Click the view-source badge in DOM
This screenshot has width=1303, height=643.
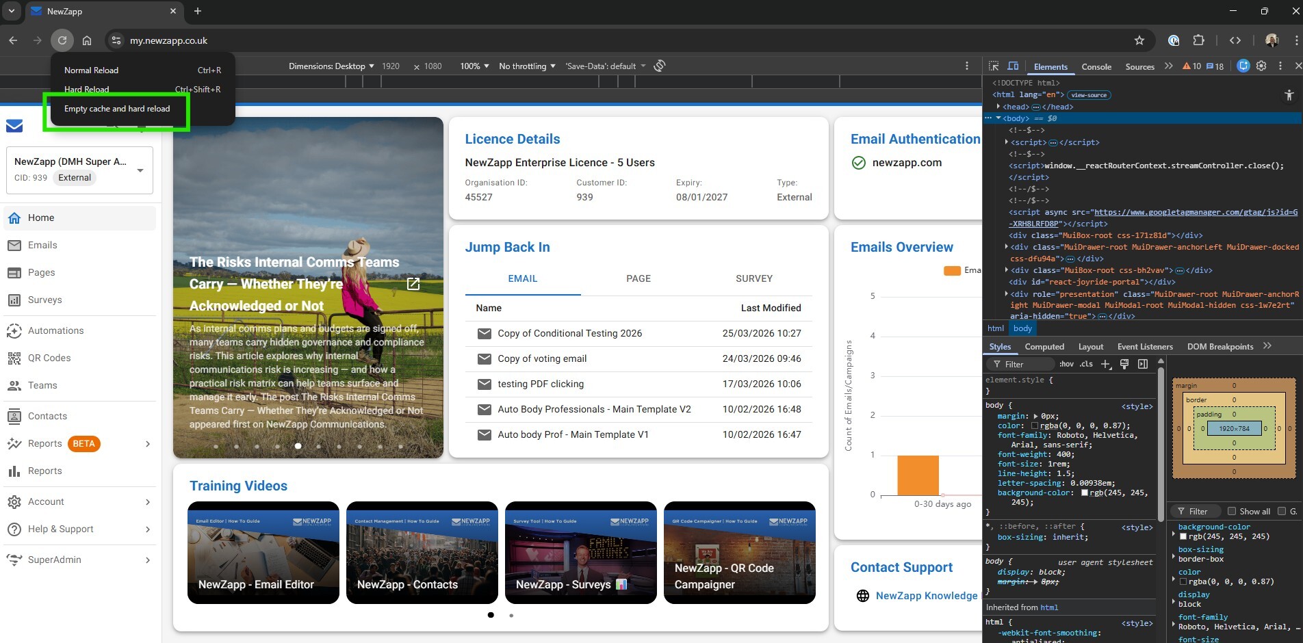[1089, 95]
